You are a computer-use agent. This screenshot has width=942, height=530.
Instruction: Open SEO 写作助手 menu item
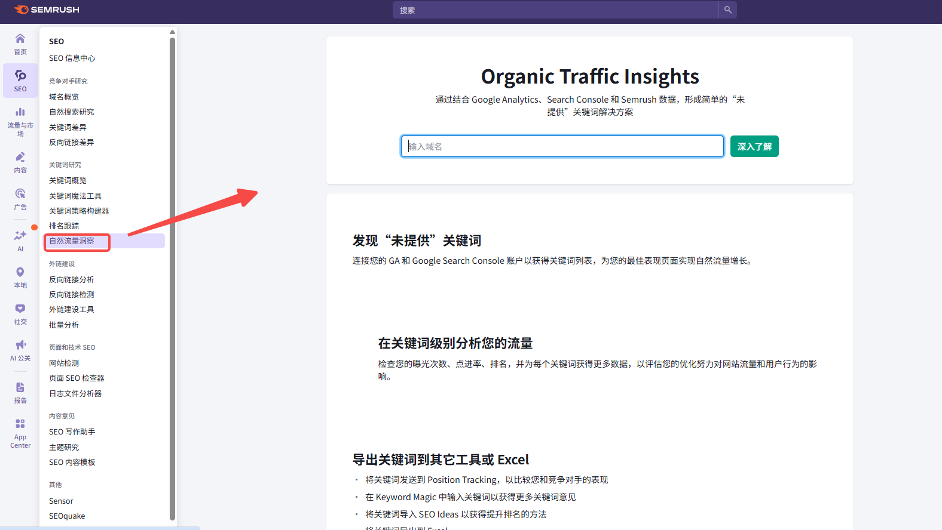pyautogui.click(x=72, y=432)
